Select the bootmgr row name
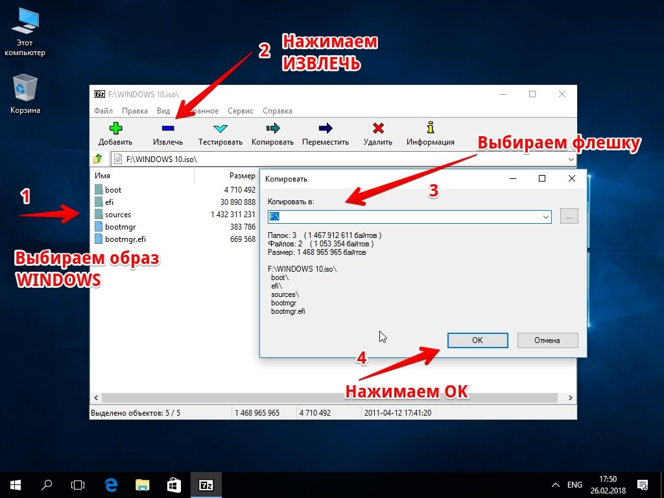The width and height of the screenshot is (664, 498). click(x=120, y=226)
